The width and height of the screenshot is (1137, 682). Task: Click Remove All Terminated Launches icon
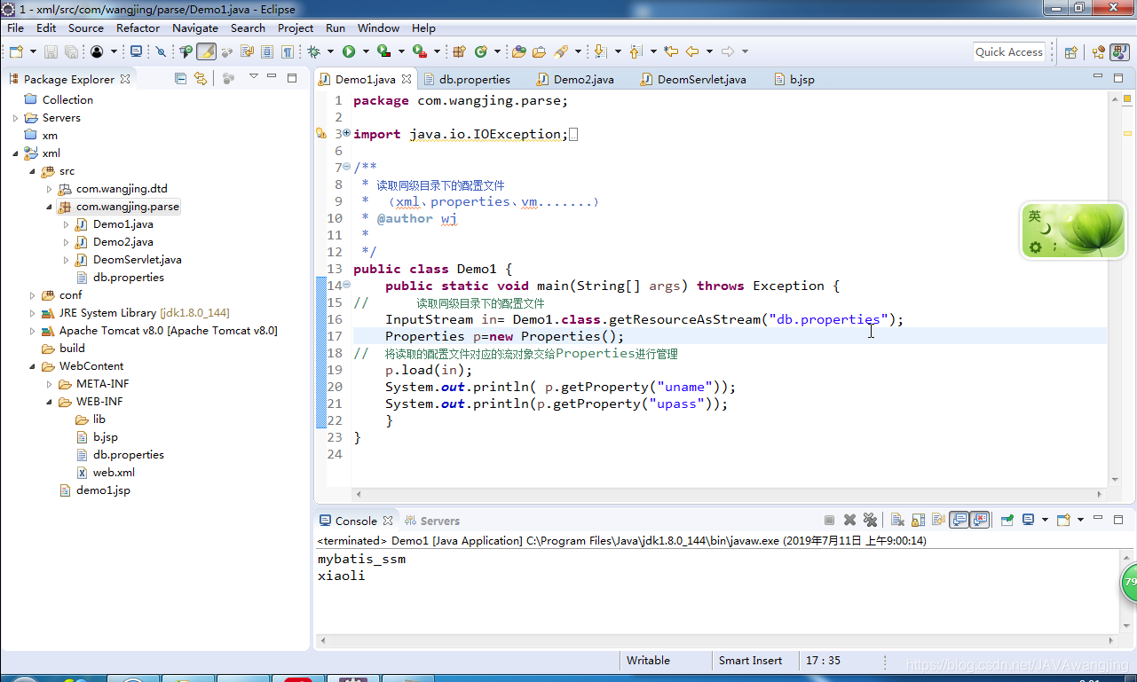pos(870,521)
